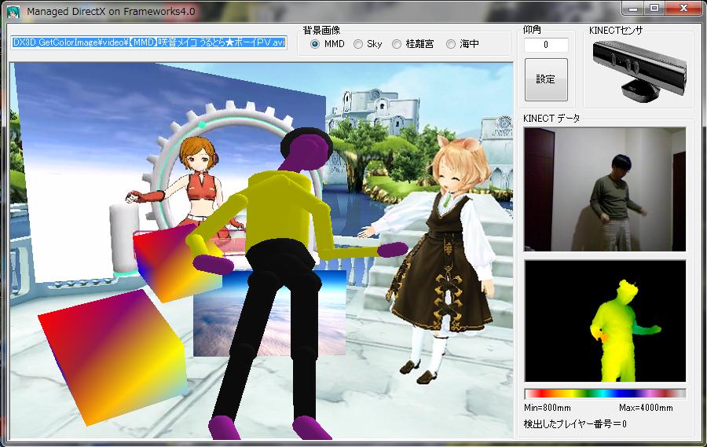Click the 仰角 label

532,29
